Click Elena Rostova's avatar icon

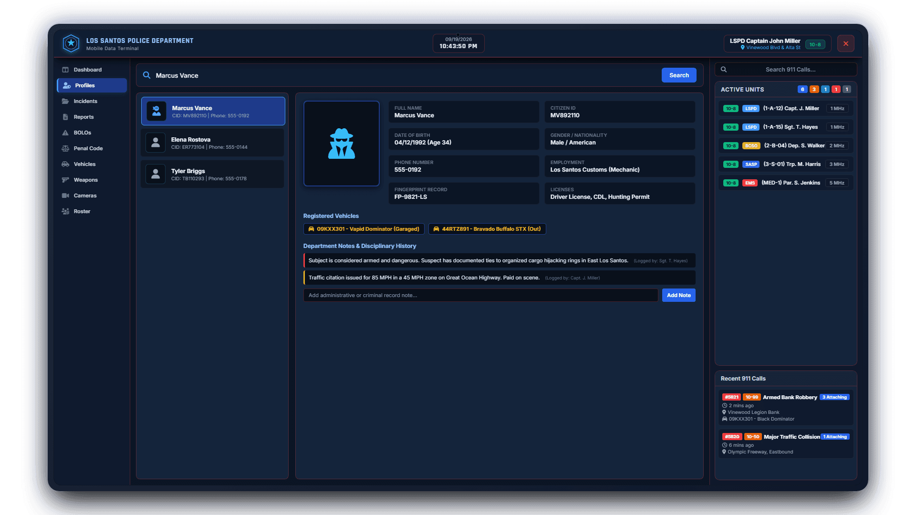pyautogui.click(x=156, y=143)
